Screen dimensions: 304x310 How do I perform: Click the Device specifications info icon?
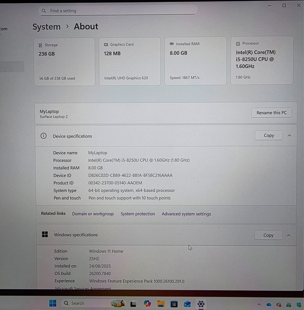click(x=44, y=136)
